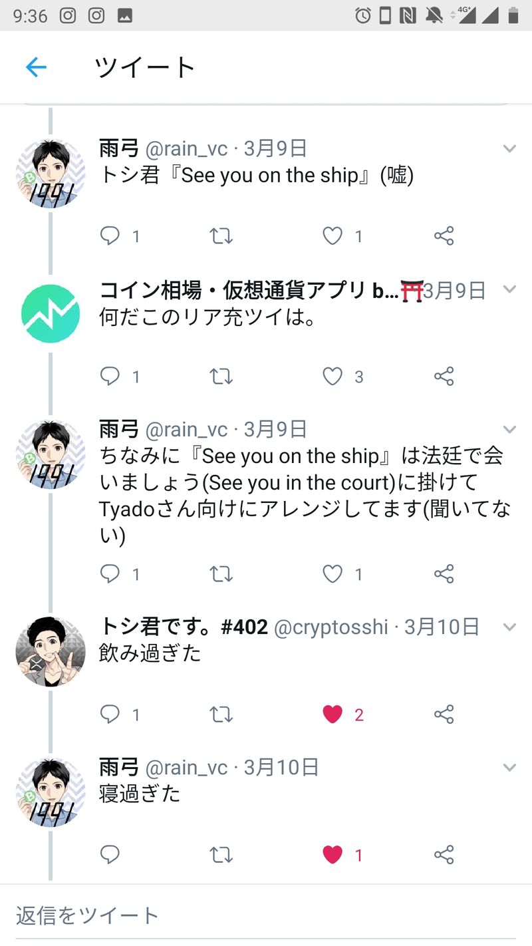The image size is (532, 946).
Task: Open @cryptosshi profile handle
Action: [x=331, y=627]
